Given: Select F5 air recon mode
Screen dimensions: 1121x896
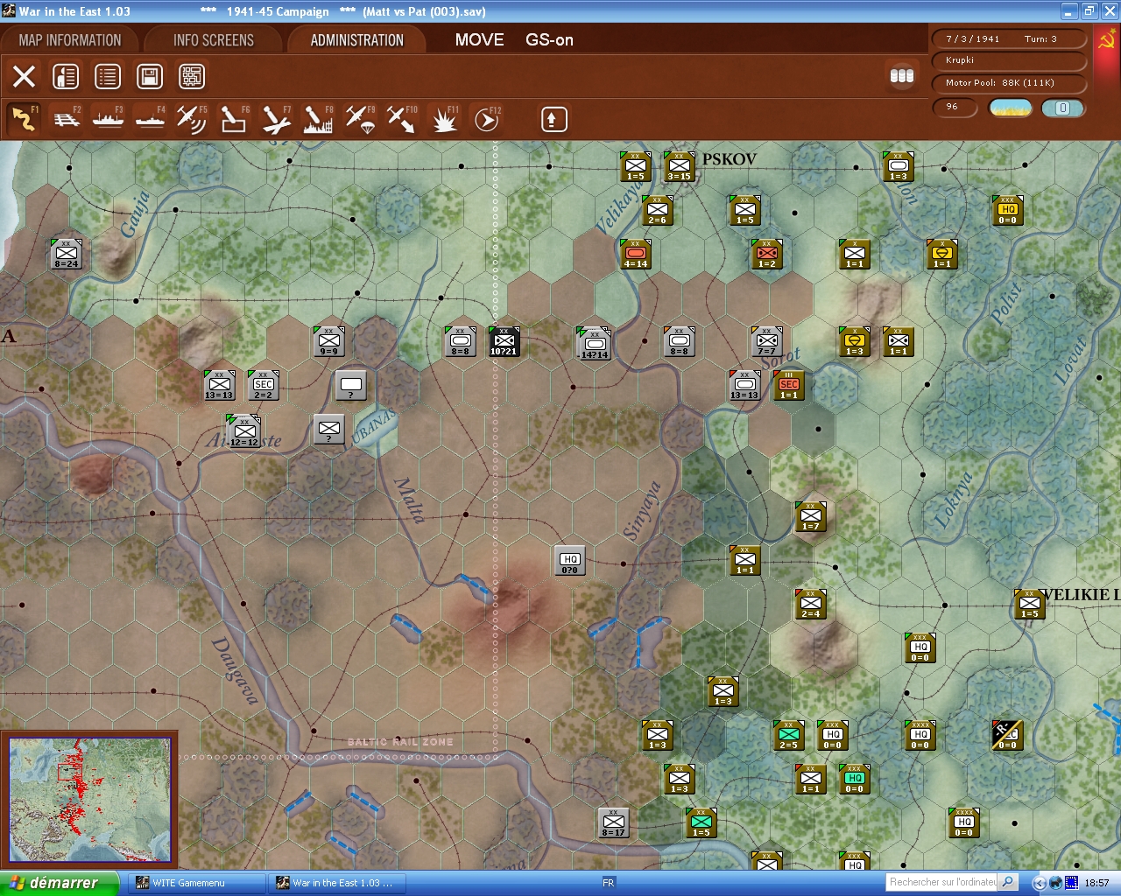Looking at the screenshot, I should pyautogui.click(x=192, y=119).
